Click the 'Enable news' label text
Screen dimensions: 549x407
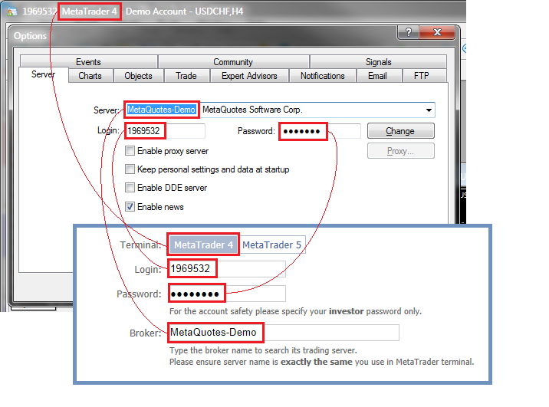coord(160,207)
